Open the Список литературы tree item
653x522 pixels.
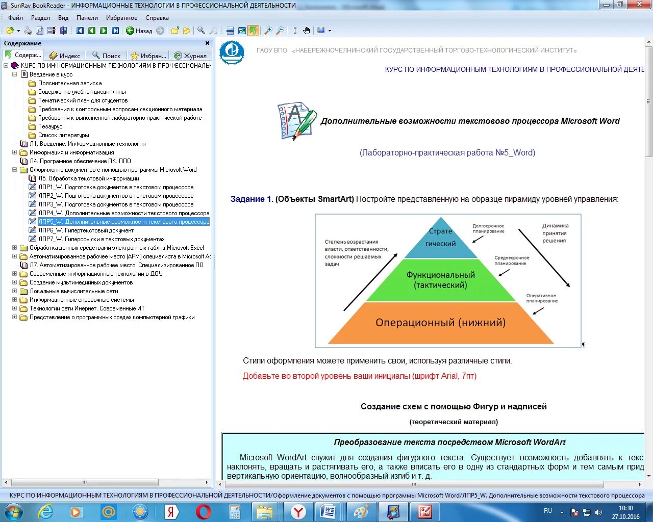click(64, 135)
